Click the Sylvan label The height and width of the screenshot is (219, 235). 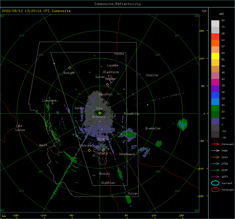(x=100, y=77)
